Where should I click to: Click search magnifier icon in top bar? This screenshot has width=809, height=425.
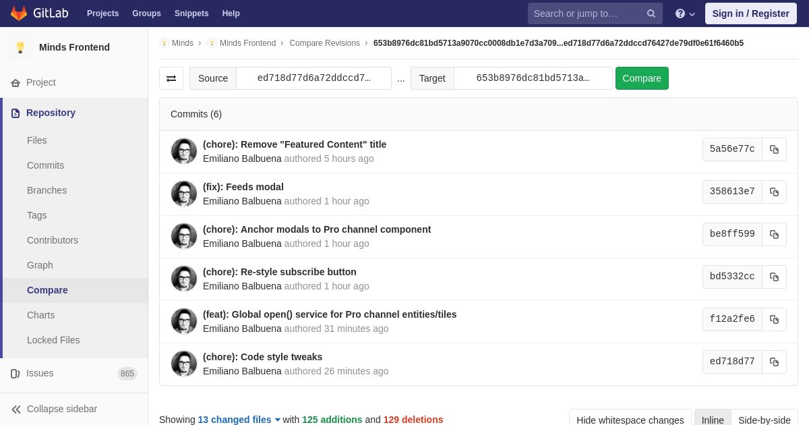(651, 13)
